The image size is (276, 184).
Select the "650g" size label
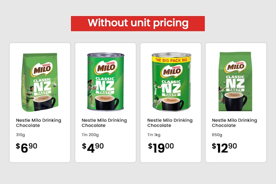(x=217, y=135)
